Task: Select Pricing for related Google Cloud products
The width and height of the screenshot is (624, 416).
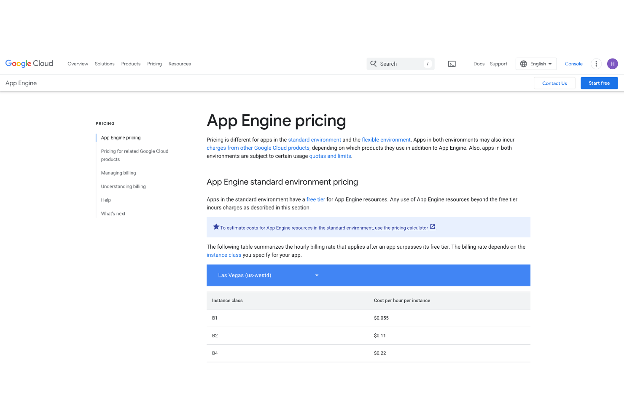Action: tap(135, 155)
